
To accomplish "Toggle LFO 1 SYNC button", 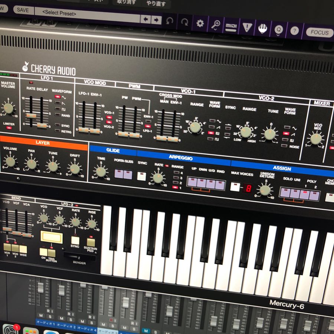I will (57, 125).
